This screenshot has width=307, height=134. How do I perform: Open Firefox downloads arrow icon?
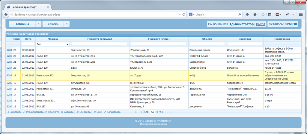[247, 14]
